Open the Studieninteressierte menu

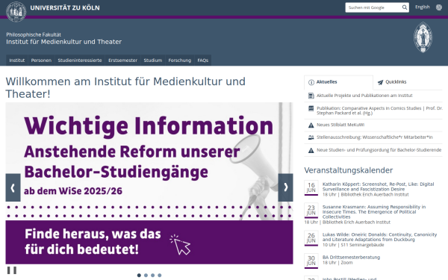(x=80, y=60)
